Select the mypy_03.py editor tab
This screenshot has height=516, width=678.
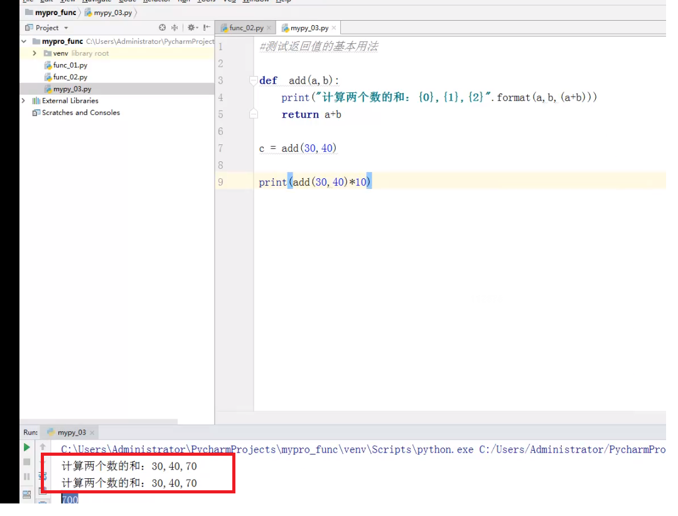tap(309, 28)
